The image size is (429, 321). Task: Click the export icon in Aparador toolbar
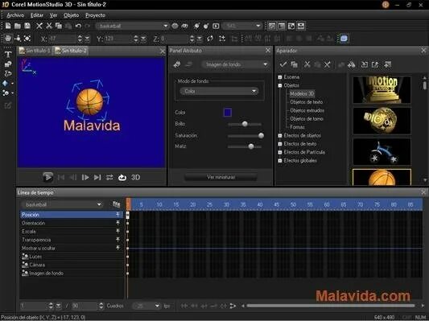tap(375, 64)
